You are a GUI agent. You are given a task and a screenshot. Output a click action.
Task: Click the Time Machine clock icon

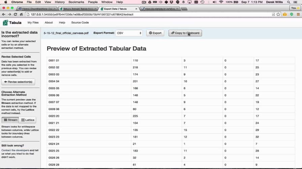[x=202, y=2]
